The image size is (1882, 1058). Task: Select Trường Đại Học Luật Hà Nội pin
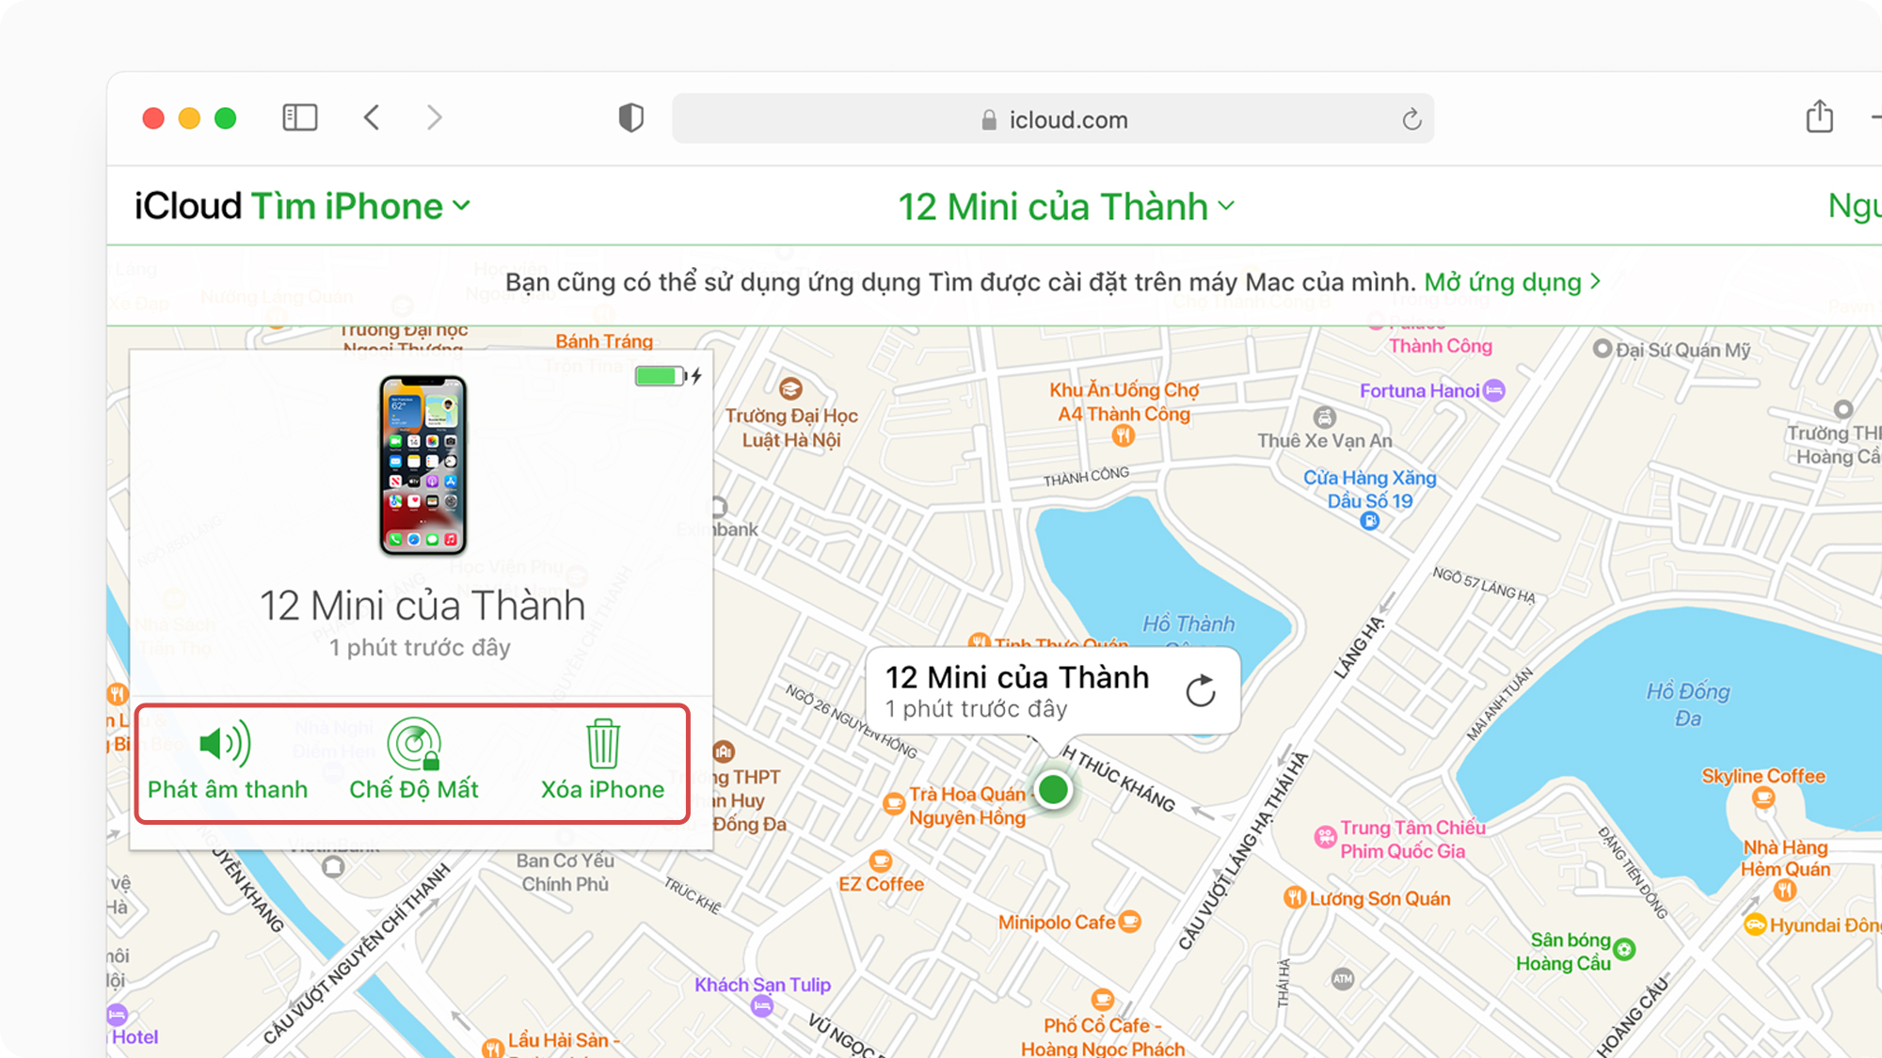tap(790, 388)
